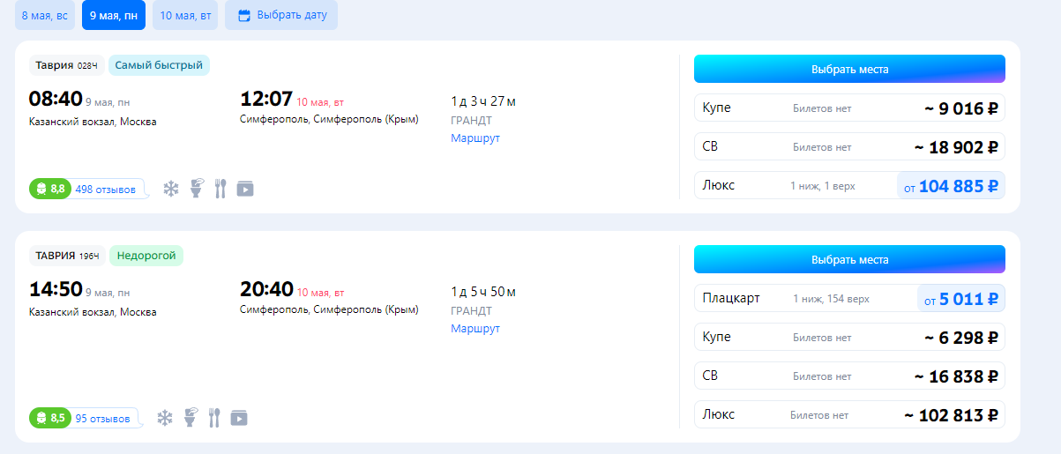
Task: Open the 95 отзывов reviews link
Action: pyautogui.click(x=102, y=419)
